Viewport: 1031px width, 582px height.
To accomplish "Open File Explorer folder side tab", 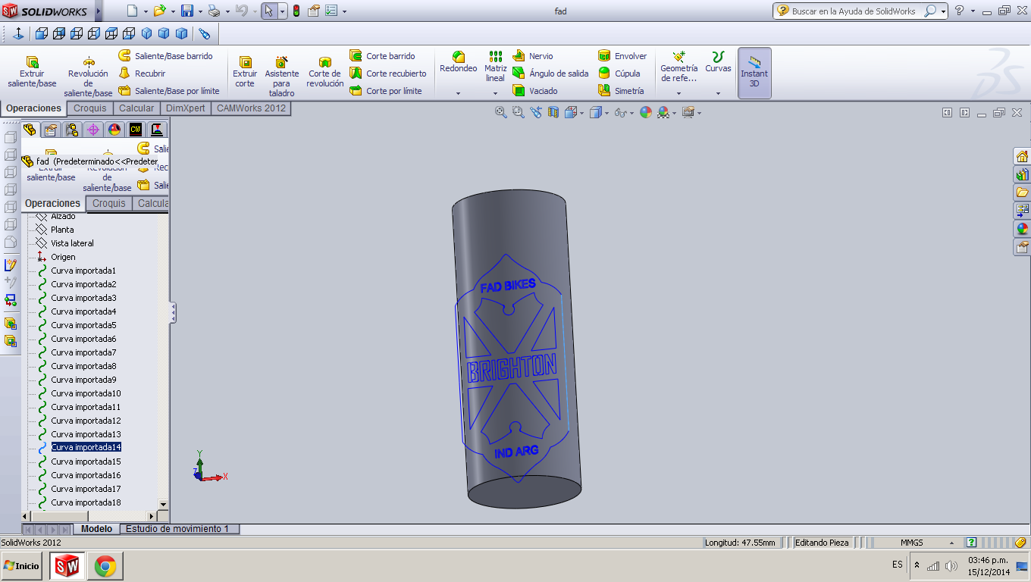I will click(1022, 192).
